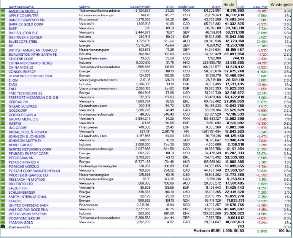Screen dimensions: 293x238
Task: Click the green icon beside APPLE COMPUTER
Action: click(x=2, y=15)
